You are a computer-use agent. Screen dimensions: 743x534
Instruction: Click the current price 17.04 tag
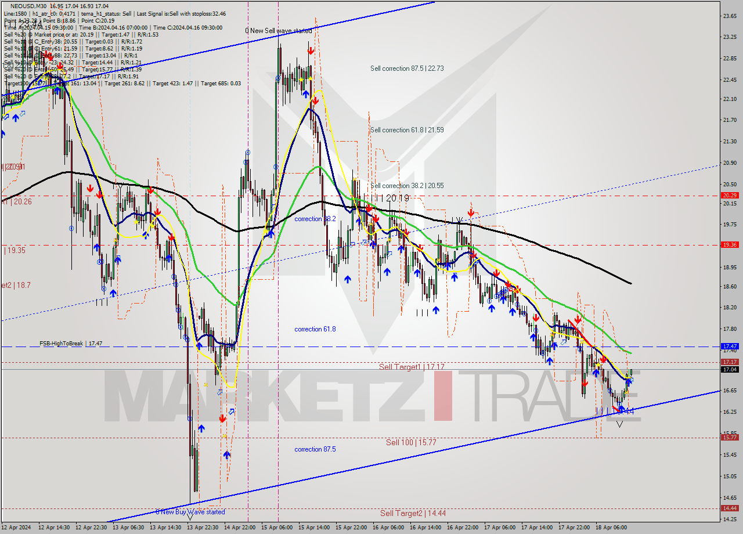click(x=730, y=369)
